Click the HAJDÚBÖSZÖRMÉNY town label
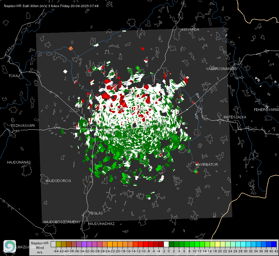This screenshot has height=256, width=279. coord(62,222)
